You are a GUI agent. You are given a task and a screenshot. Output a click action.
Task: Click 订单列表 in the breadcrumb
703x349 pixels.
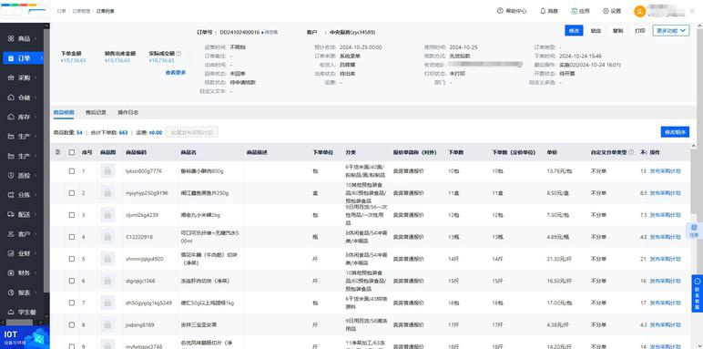tap(106, 11)
